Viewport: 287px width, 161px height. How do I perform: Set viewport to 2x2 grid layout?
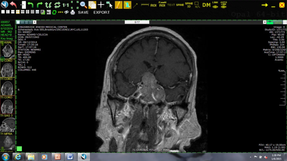[x=31, y=22]
